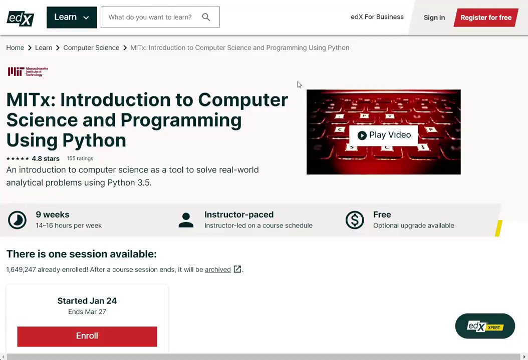Click the search box 'What do you want to learn?'
The width and height of the screenshot is (528, 360).
click(x=160, y=17)
